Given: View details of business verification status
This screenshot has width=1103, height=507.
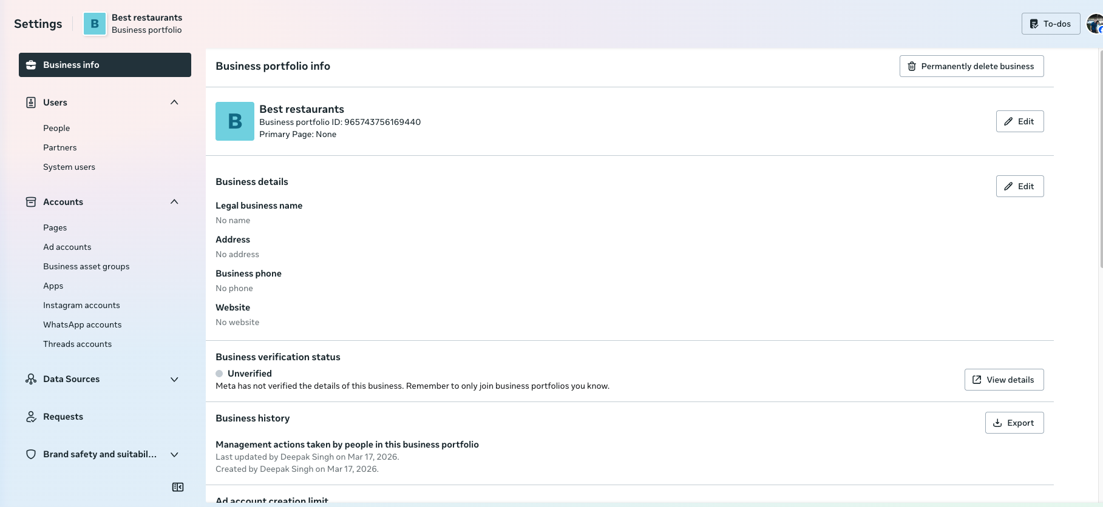Looking at the screenshot, I should pos(1004,380).
